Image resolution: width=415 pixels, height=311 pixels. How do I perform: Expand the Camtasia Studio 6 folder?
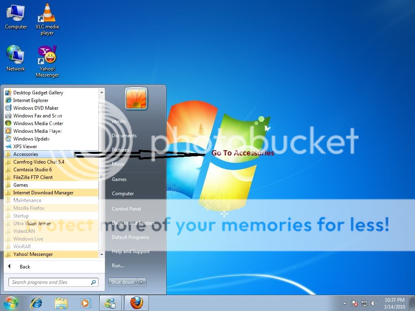coord(32,170)
